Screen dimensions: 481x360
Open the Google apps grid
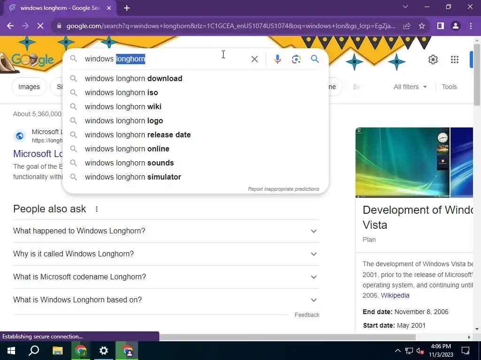point(455,60)
